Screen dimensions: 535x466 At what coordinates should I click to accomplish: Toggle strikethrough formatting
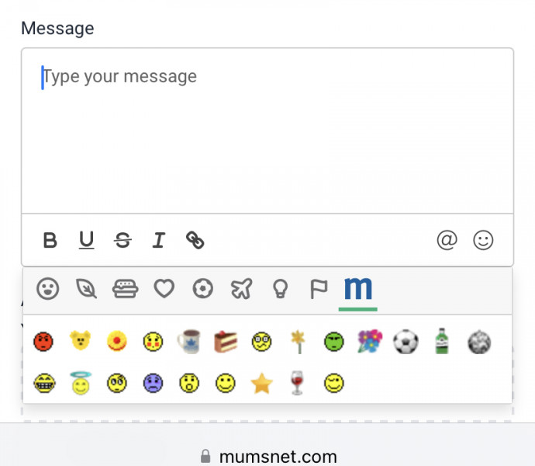click(x=123, y=241)
